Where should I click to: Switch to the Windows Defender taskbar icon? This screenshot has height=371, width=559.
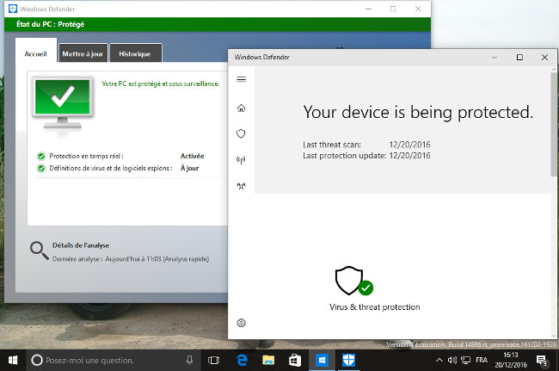(348, 361)
